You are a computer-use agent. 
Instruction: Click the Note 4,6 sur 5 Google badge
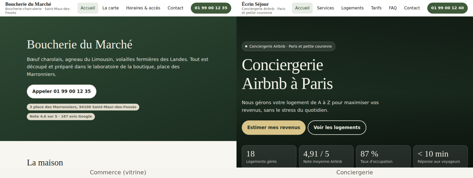[x=61, y=116]
